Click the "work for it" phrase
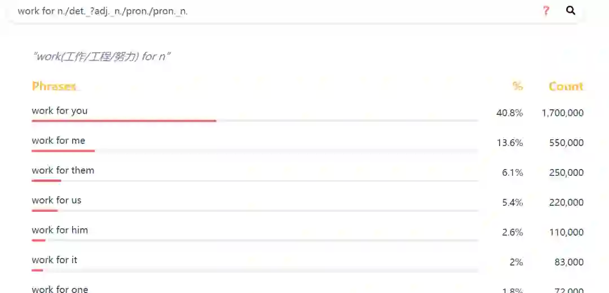The width and height of the screenshot is (609, 293). (55, 260)
